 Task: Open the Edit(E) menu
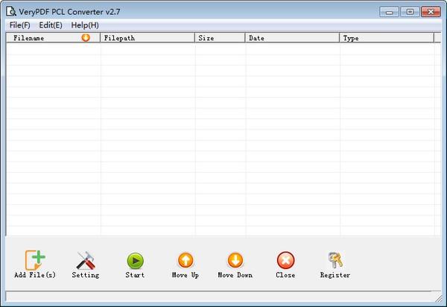point(51,25)
